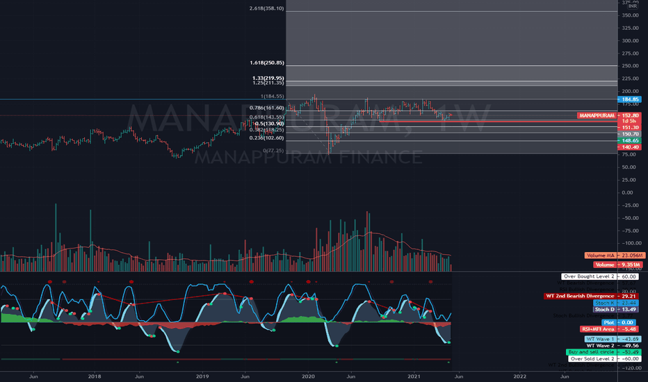
Task: Select the 2.618(358.10) Fibonacci level label
Action: tap(266, 8)
